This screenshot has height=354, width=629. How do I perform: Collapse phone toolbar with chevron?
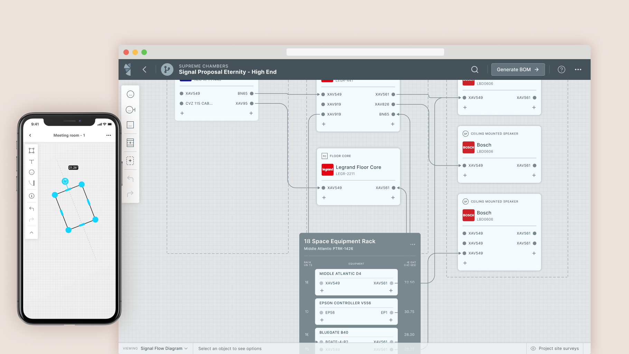(31, 233)
